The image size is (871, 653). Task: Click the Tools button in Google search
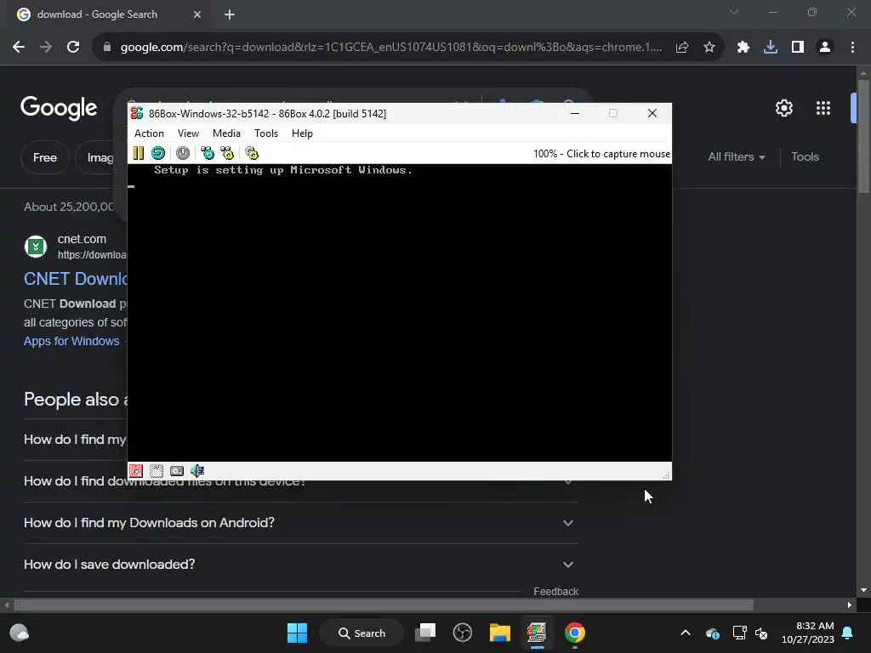click(x=805, y=157)
